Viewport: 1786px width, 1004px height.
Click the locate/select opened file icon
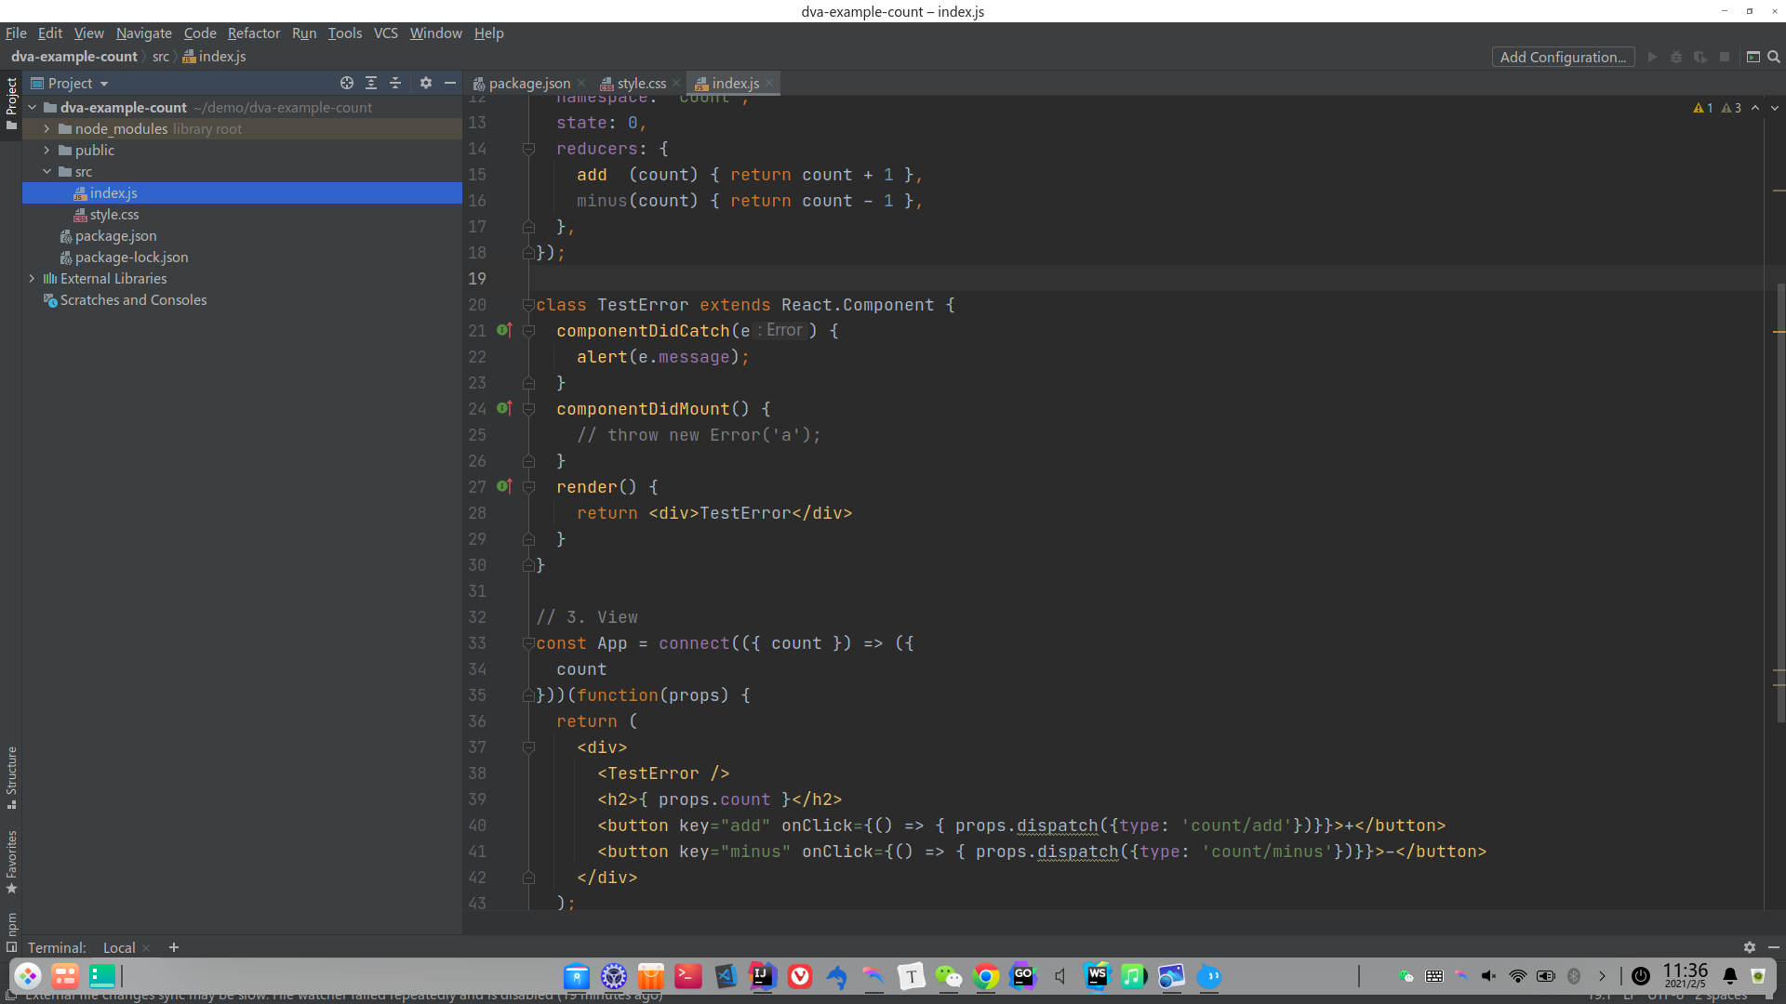point(347,83)
